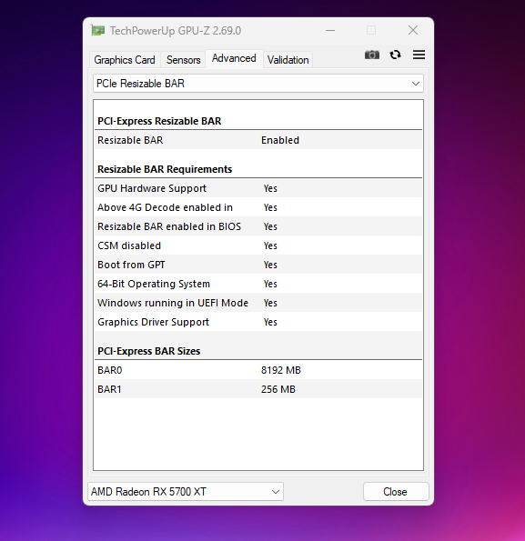The width and height of the screenshot is (525, 541).
Task: Expand the PCIe Resizable BAR dropdown
Action: click(258, 84)
